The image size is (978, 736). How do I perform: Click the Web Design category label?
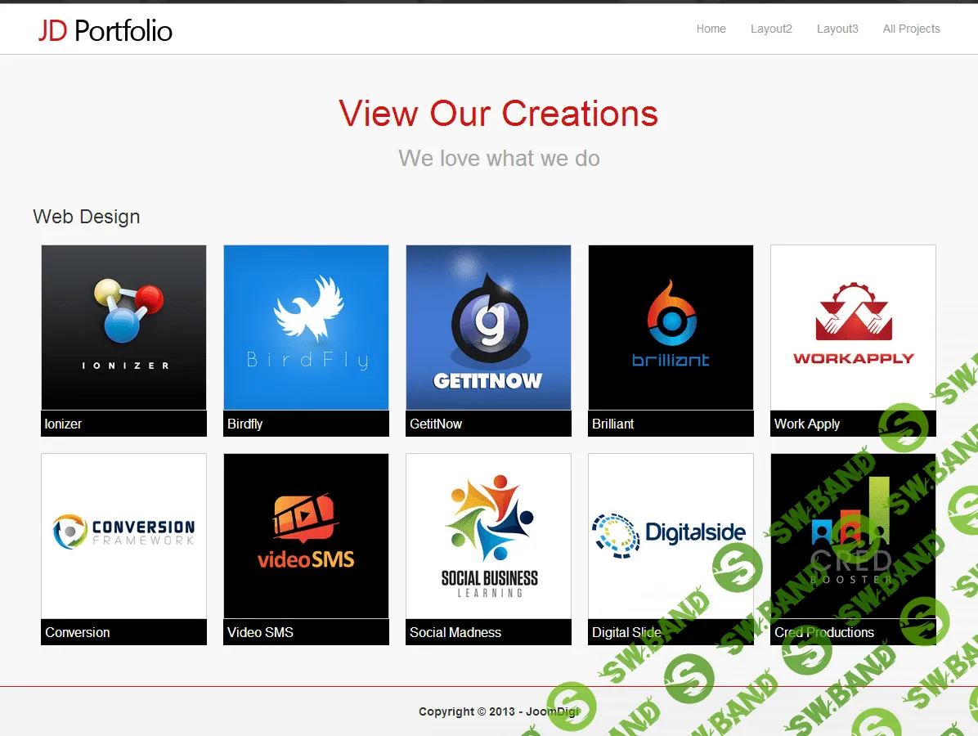pyautogui.click(x=86, y=216)
